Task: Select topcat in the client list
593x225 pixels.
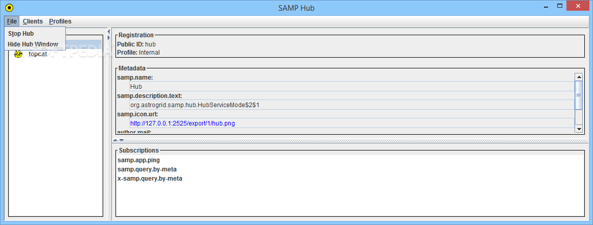Action: pyautogui.click(x=38, y=54)
